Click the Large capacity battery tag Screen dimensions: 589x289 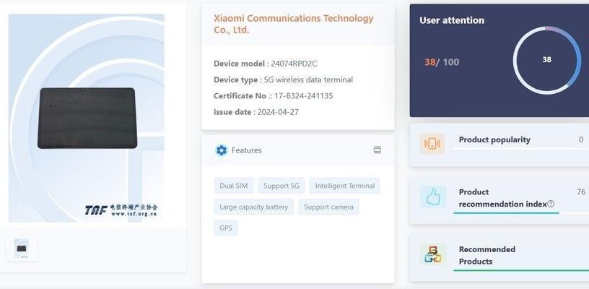tap(253, 207)
